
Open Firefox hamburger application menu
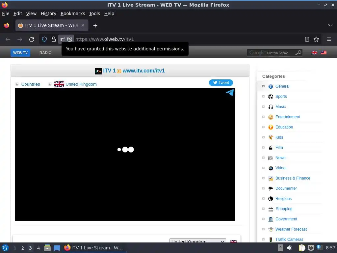pyautogui.click(x=329, y=39)
